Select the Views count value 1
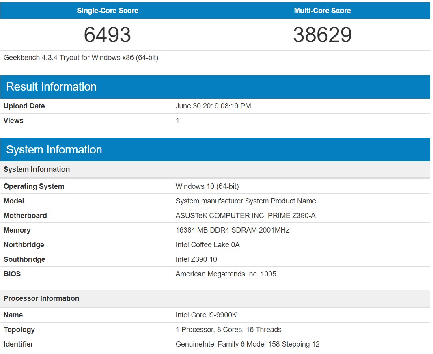The width and height of the screenshot is (433, 354). tap(178, 121)
